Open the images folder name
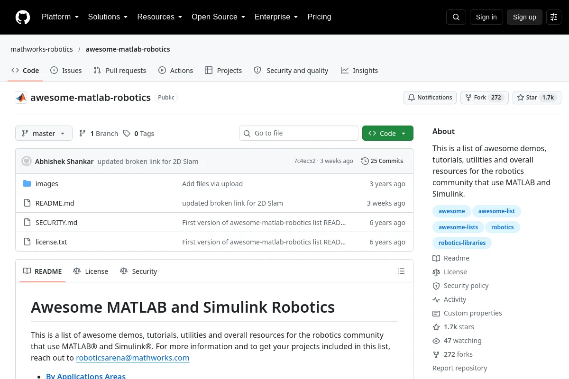 point(47,184)
